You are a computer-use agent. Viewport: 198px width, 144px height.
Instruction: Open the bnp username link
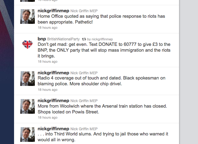tap(42, 39)
